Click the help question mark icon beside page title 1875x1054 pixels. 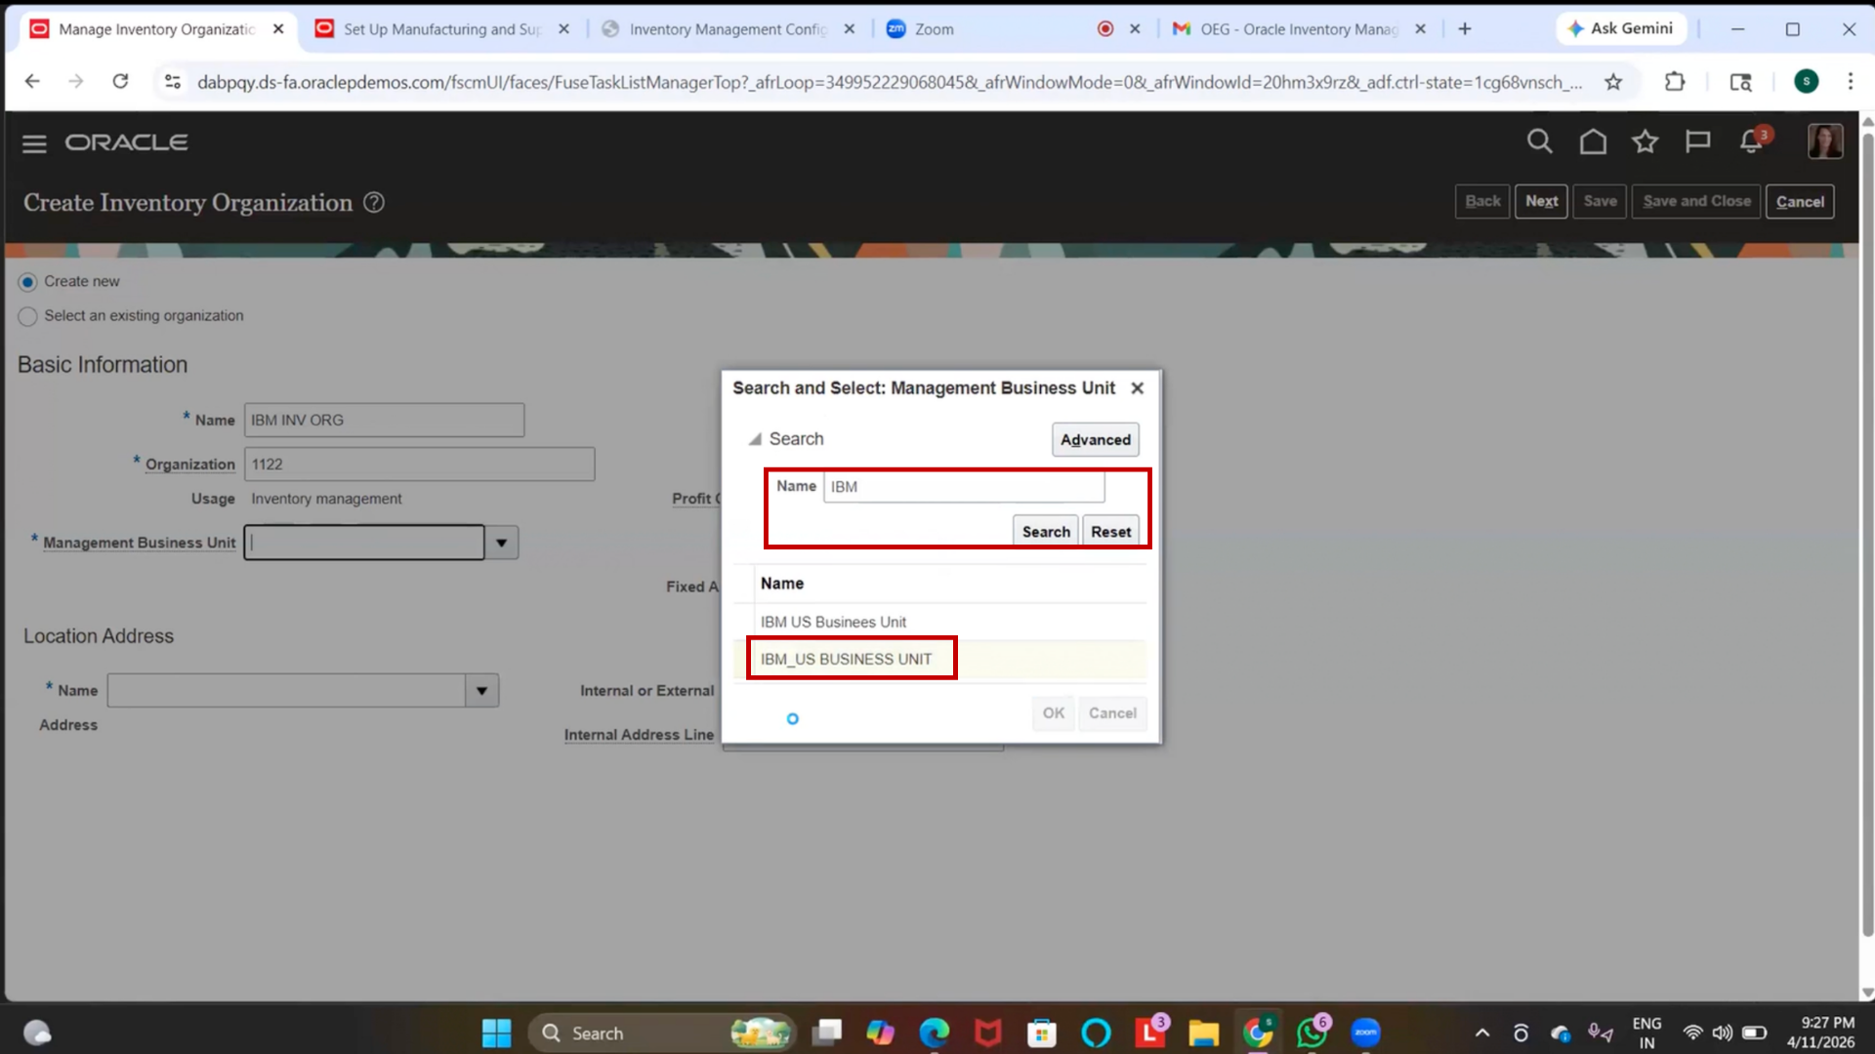pyautogui.click(x=374, y=202)
